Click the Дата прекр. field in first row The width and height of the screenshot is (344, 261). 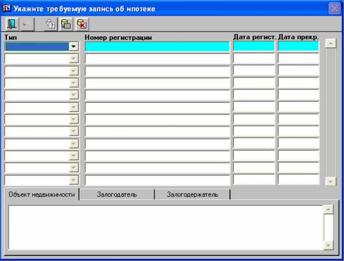pos(298,47)
